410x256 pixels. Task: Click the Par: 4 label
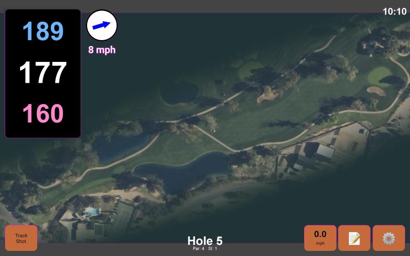point(199,248)
